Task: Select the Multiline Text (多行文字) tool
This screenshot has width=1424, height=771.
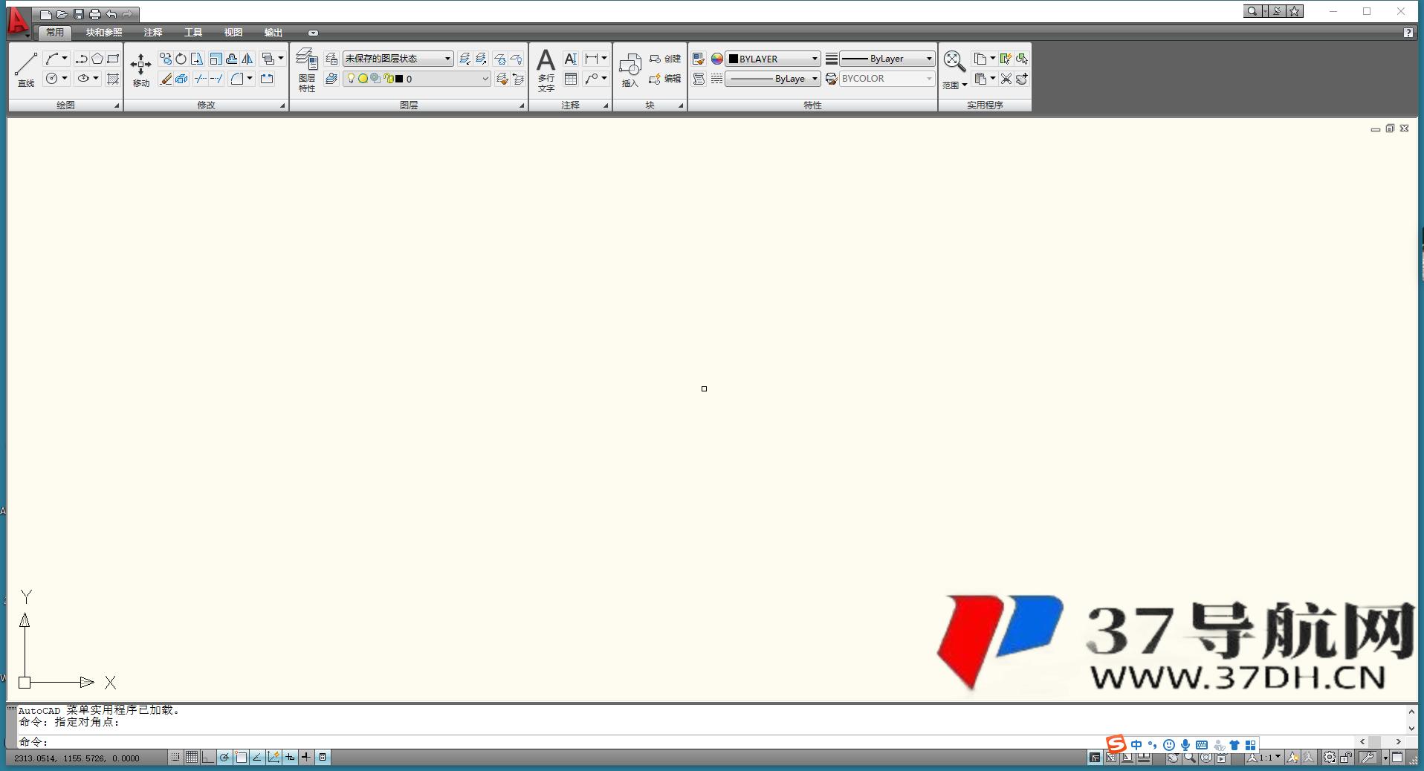Action: (x=546, y=68)
